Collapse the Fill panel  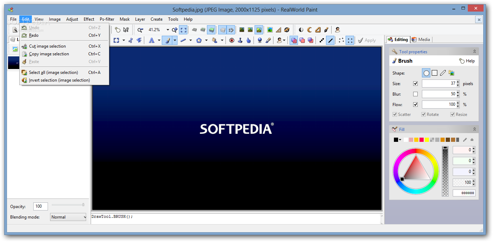click(x=474, y=129)
